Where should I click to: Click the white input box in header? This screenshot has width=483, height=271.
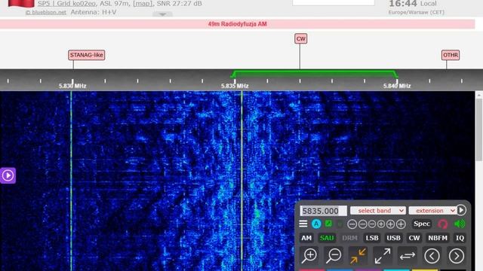click(334, 2)
